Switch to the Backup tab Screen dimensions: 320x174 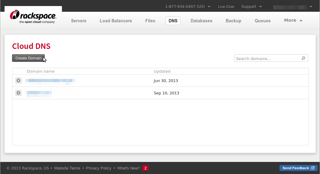(234, 21)
